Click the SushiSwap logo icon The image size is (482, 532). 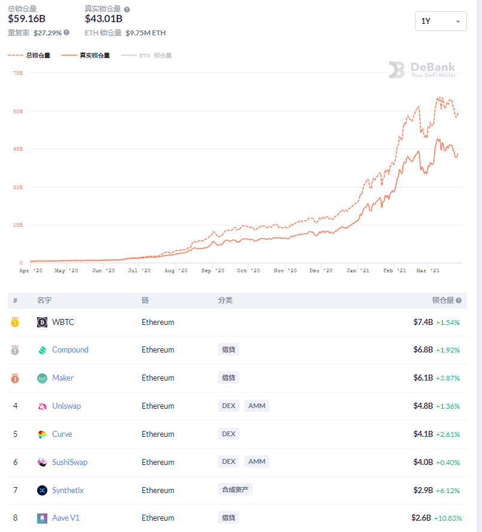[42, 462]
